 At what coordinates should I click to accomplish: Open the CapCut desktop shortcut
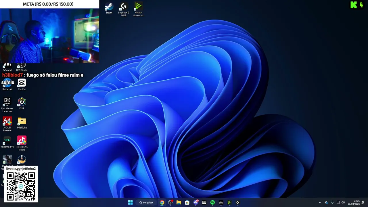22,85
